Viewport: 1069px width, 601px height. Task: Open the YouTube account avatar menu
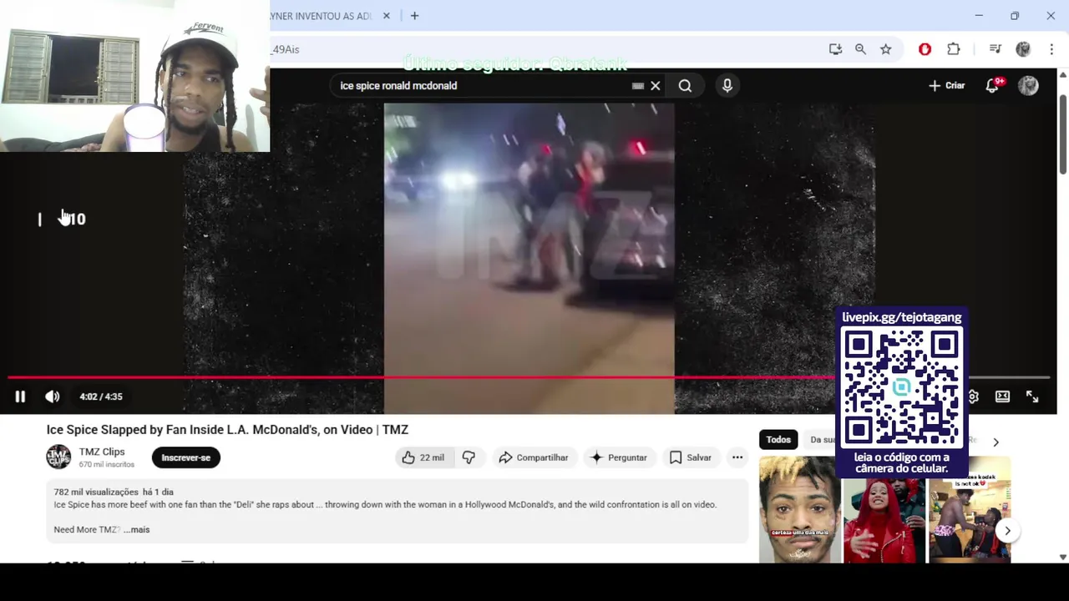pos(1029,85)
